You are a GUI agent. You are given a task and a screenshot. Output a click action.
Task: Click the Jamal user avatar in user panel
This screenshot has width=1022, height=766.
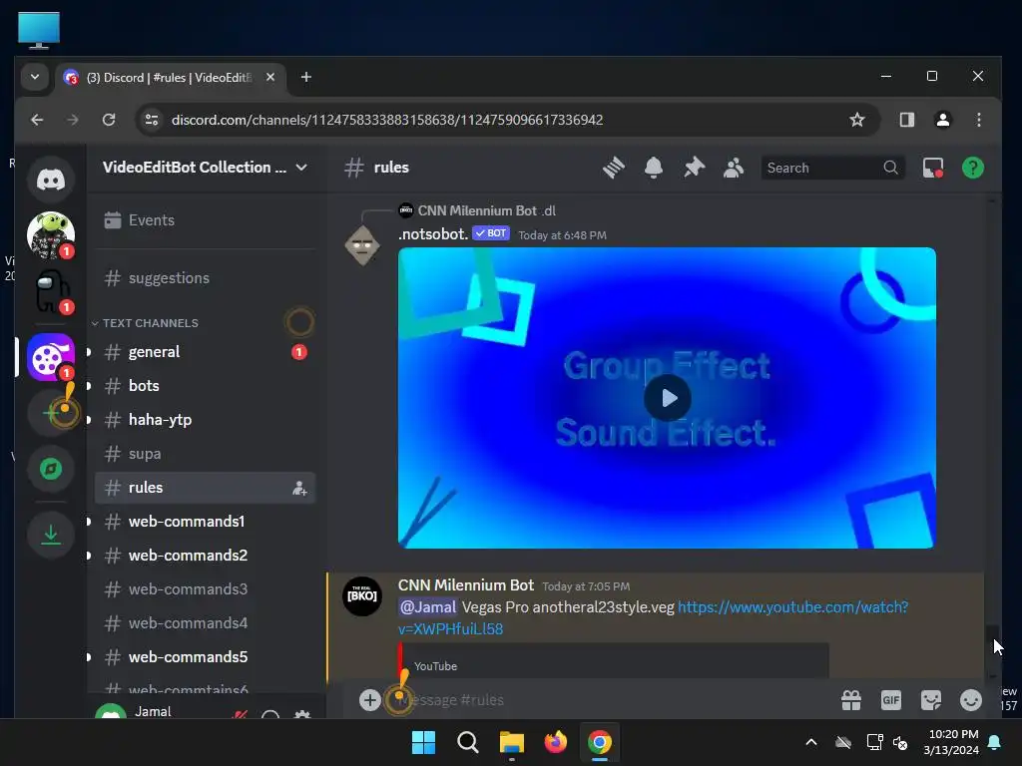[x=111, y=712]
